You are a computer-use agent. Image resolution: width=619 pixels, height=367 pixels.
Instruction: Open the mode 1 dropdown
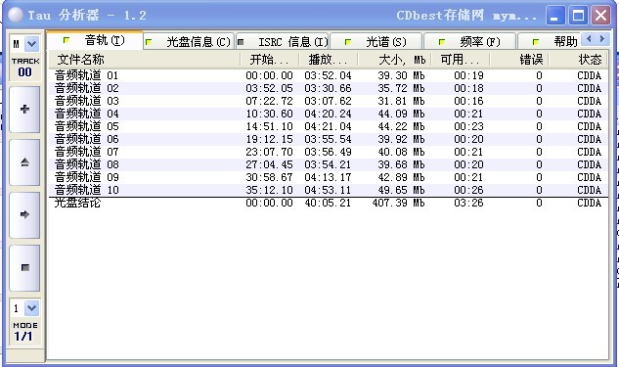(x=31, y=308)
